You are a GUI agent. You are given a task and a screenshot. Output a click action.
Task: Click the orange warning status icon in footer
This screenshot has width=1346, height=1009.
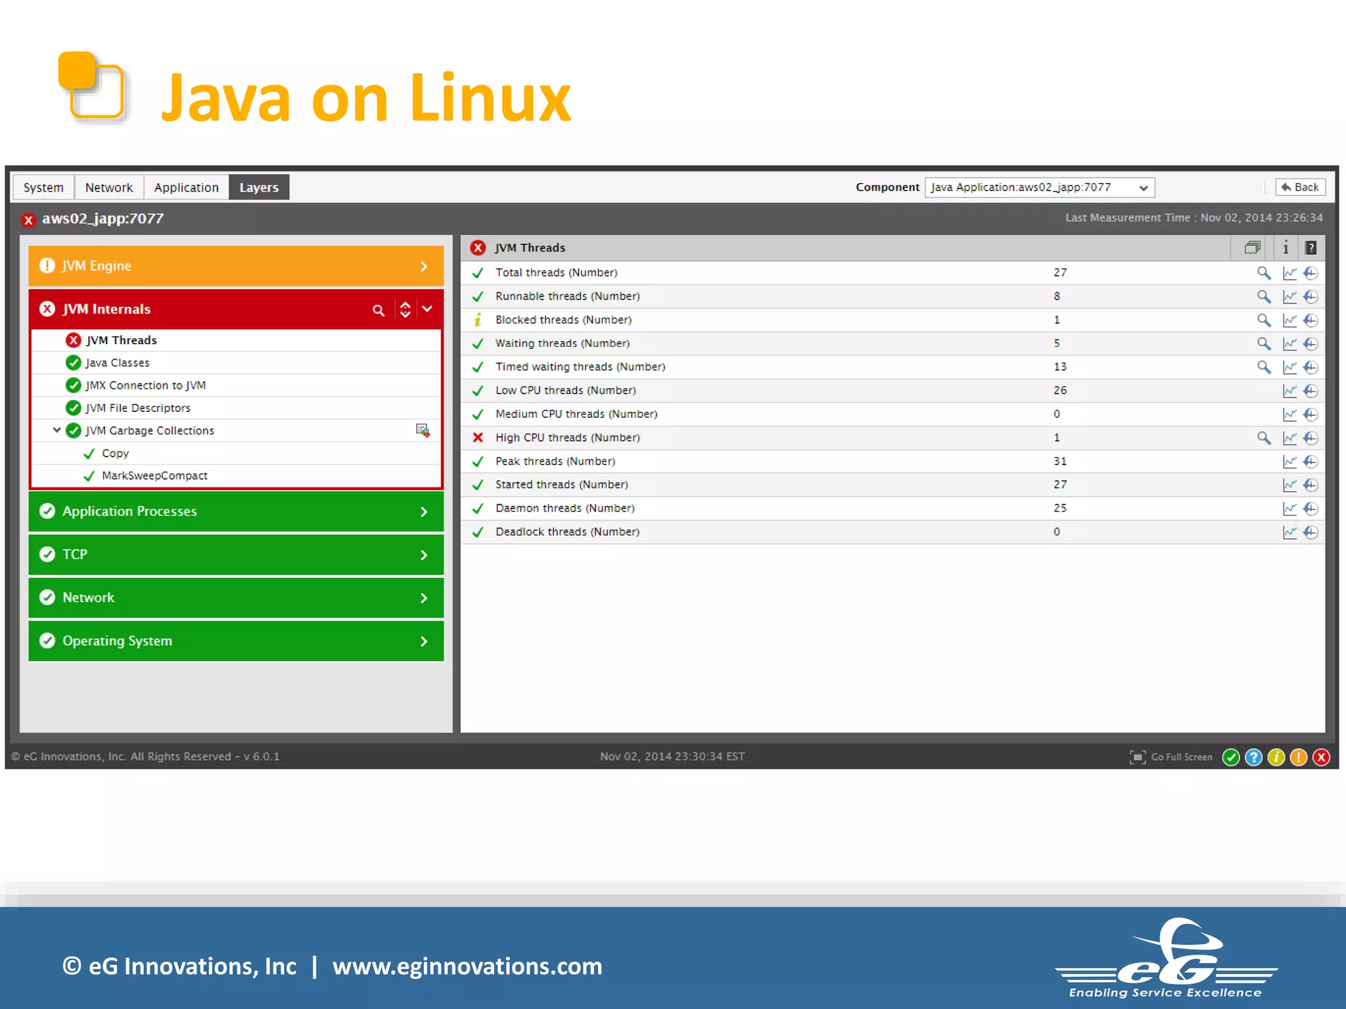coord(1299,757)
